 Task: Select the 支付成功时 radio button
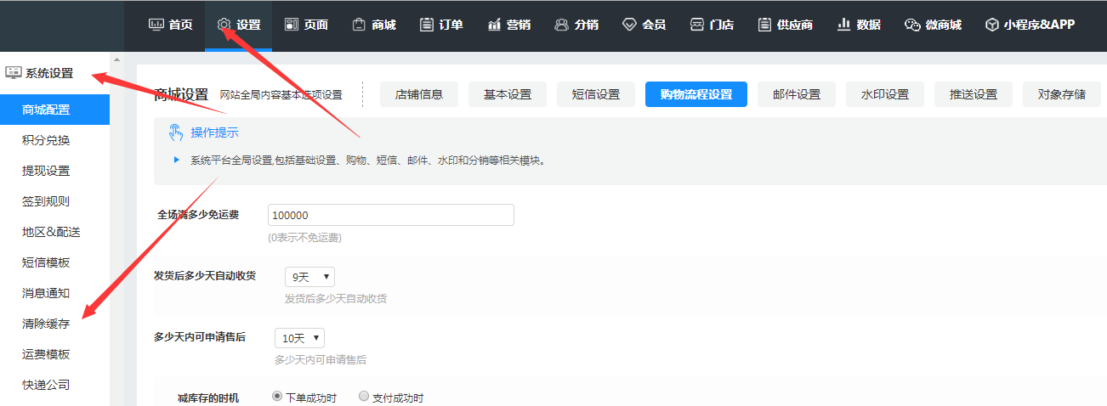364,397
